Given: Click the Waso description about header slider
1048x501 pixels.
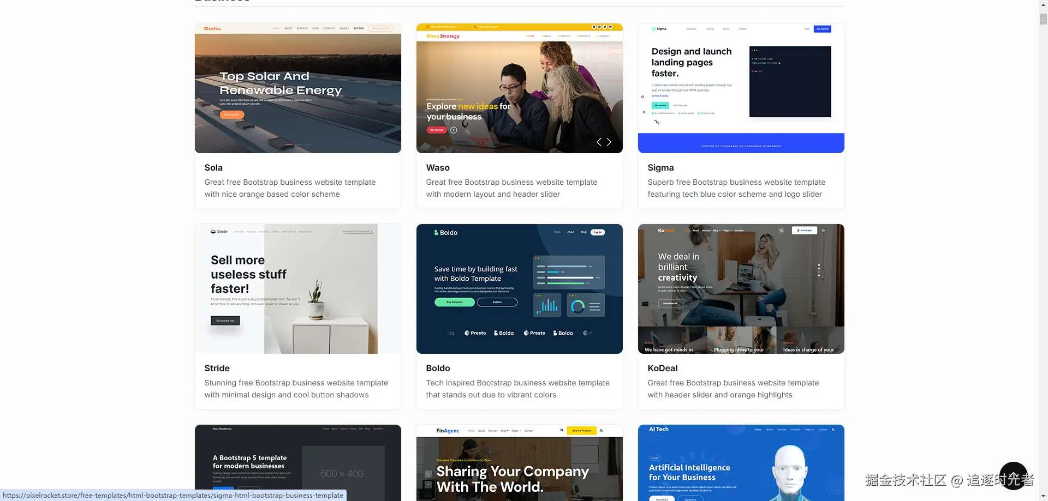Looking at the screenshot, I should (x=512, y=188).
